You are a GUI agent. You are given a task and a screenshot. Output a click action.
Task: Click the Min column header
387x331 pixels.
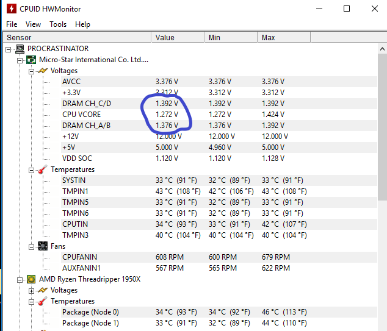[231, 37]
